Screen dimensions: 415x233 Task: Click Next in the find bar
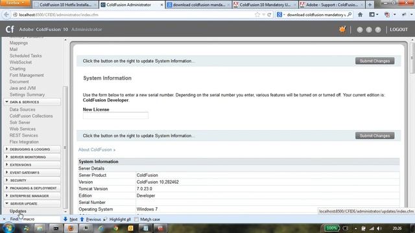[71, 219]
